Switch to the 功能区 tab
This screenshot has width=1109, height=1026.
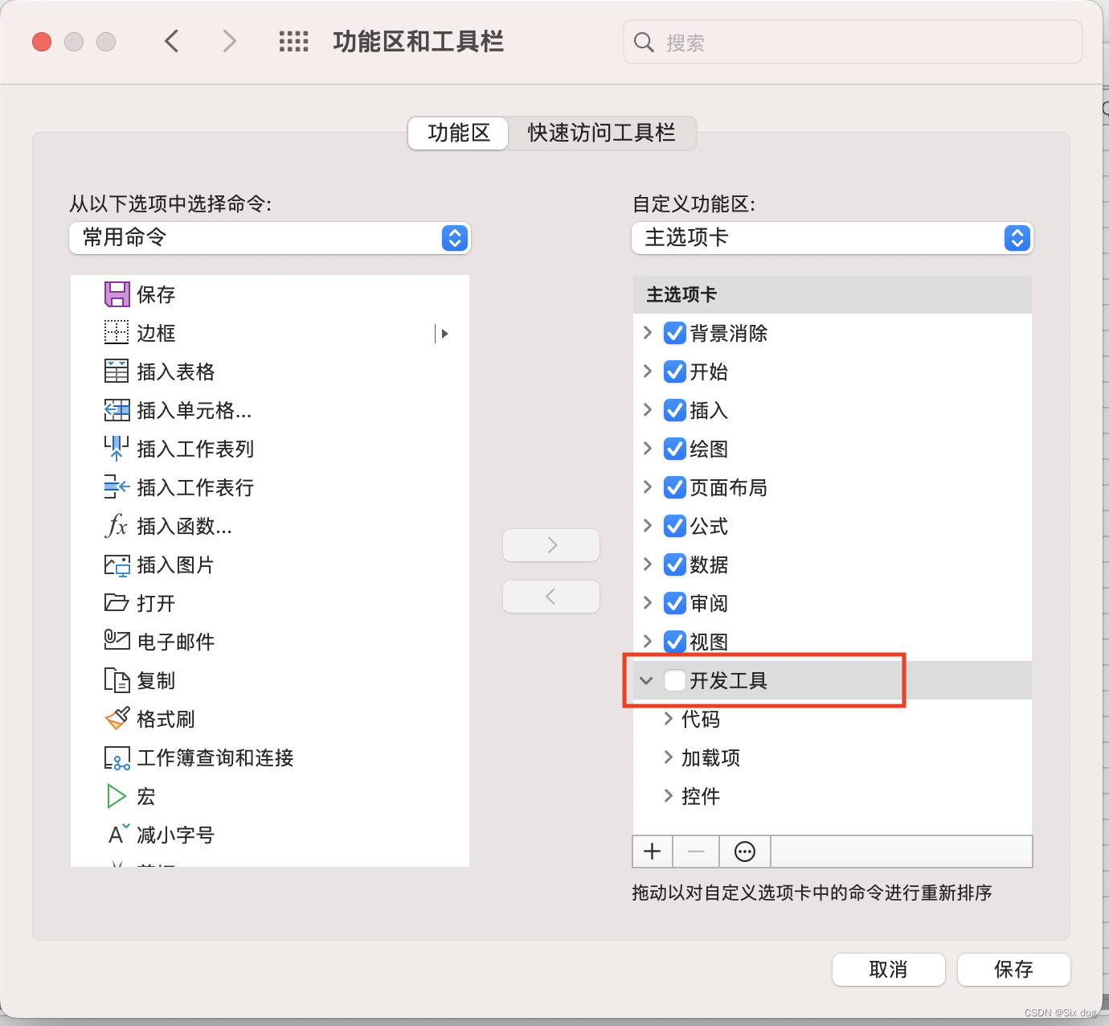pos(459,133)
